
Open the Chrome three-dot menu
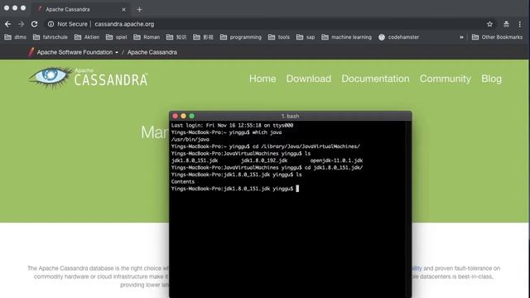click(x=520, y=24)
